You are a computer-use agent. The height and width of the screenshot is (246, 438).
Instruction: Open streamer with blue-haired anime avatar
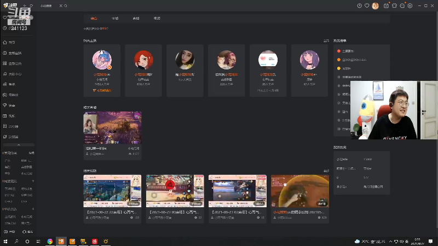[x=102, y=60]
